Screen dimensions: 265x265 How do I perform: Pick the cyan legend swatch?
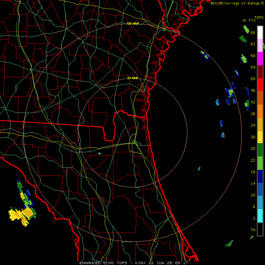(260, 216)
